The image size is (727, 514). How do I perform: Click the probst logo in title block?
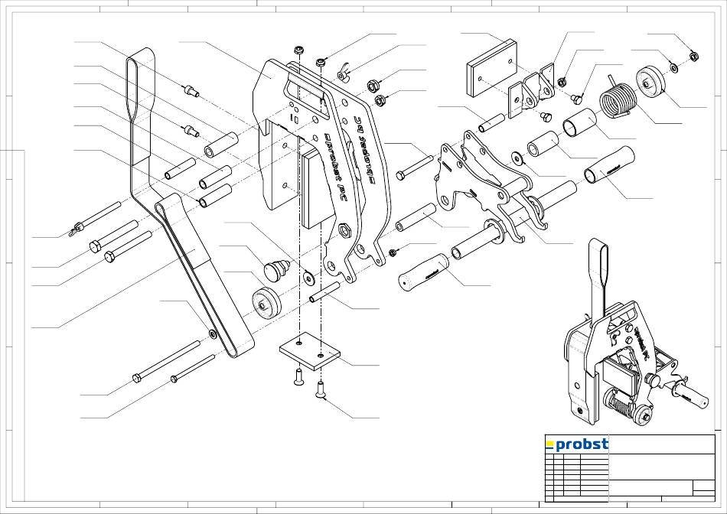tap(577, 444)
